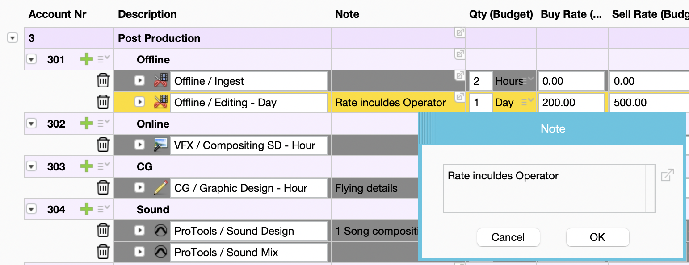Open the note pop-out icon in Note dialog
The width and height of the screenshot is (689, 265).
tap(667, 175)
